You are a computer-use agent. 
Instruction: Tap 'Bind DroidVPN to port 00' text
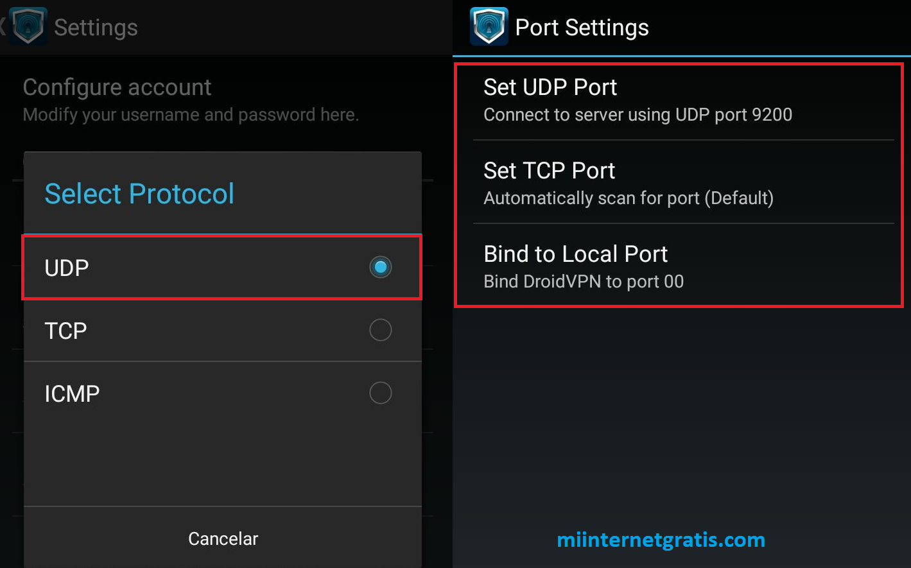(x=584, y=282)
